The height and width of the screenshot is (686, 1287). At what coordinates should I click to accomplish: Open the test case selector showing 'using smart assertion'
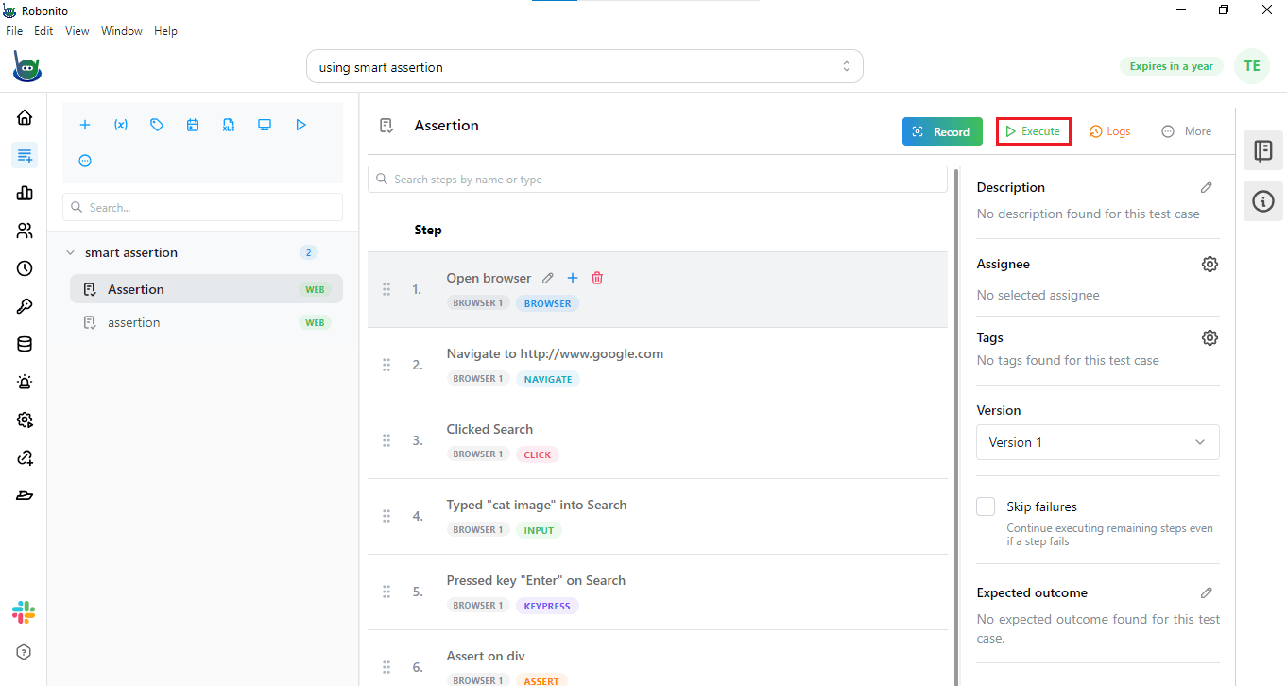[x=584, y=66]
